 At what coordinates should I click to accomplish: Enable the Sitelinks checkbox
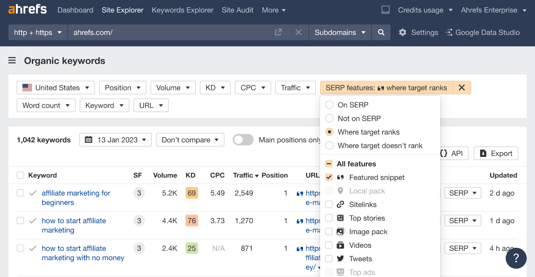pyautogui.click(x=329, y=204)
